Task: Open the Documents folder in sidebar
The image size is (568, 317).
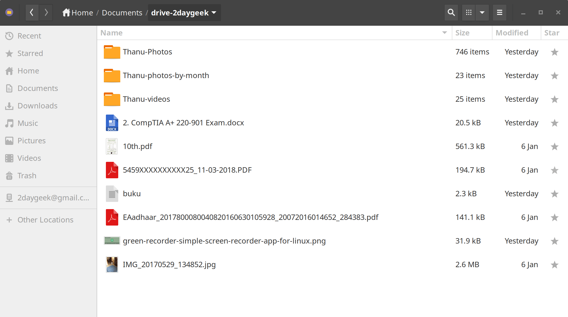Action: pos(38,88)
